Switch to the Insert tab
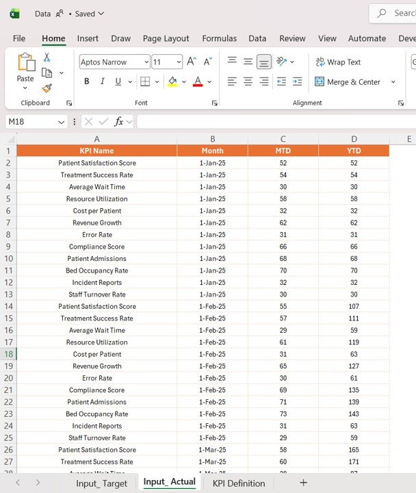The width and height of the screenshot is (416, 493). 88,38
